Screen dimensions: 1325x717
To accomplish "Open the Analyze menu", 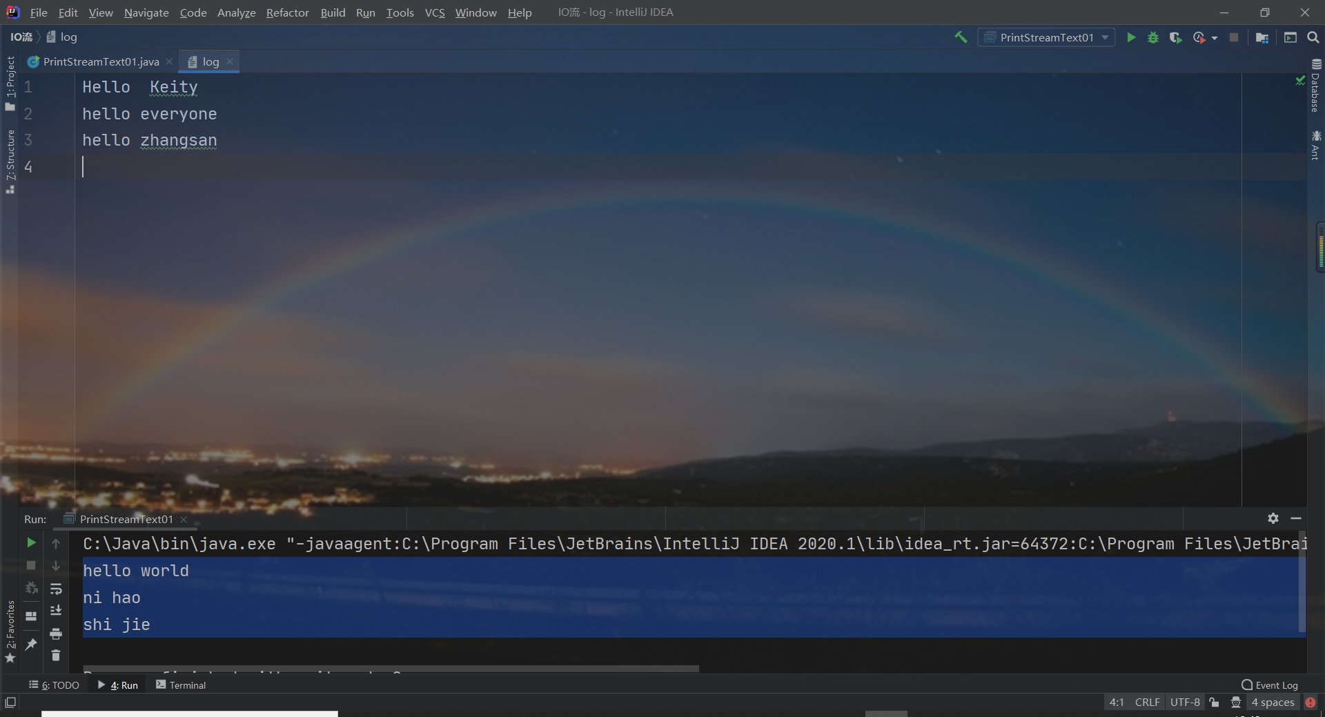I will click(237, 12).
